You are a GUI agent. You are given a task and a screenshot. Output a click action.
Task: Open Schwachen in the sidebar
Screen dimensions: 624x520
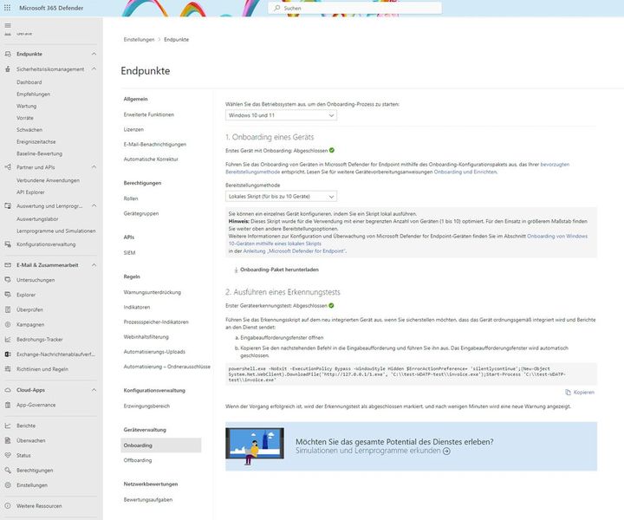click(29, 130)
